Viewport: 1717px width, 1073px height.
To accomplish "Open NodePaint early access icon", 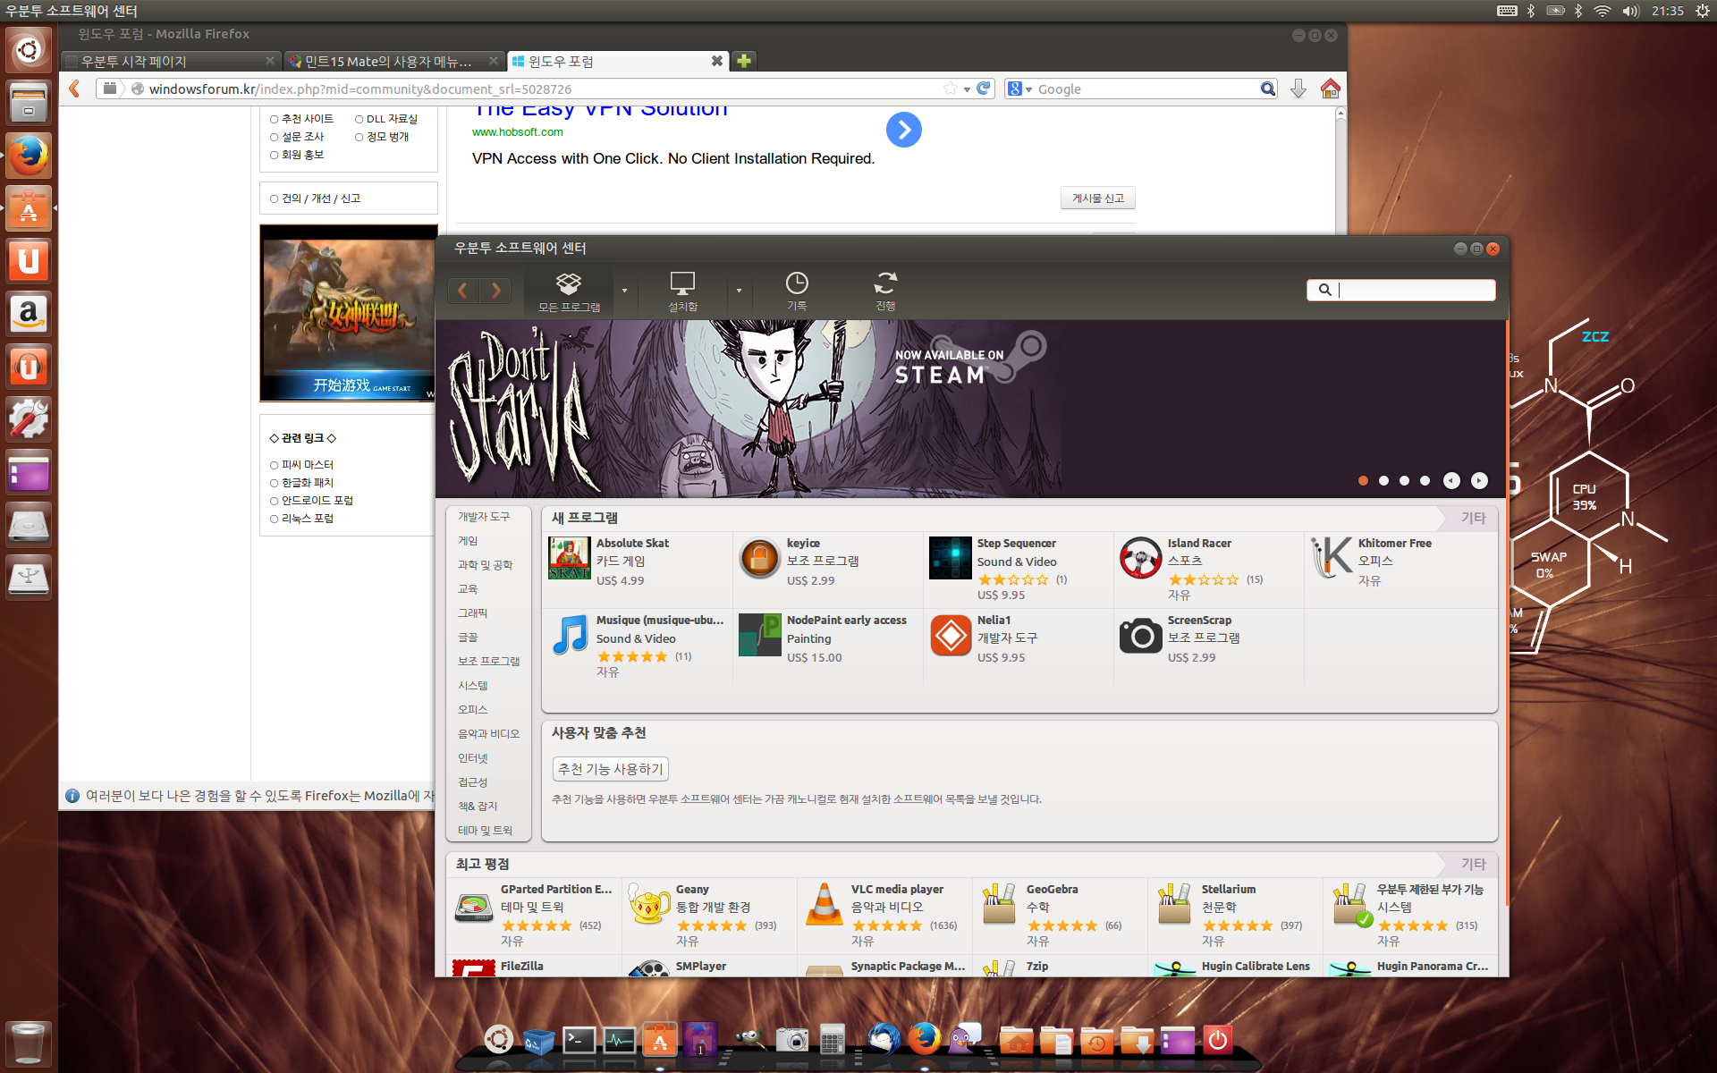I will 760,636.
